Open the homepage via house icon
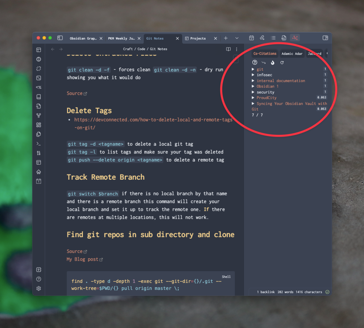364x328 pixels. (39, 172)
